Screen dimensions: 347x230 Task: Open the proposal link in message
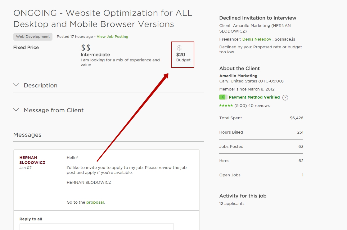[95, 202]
